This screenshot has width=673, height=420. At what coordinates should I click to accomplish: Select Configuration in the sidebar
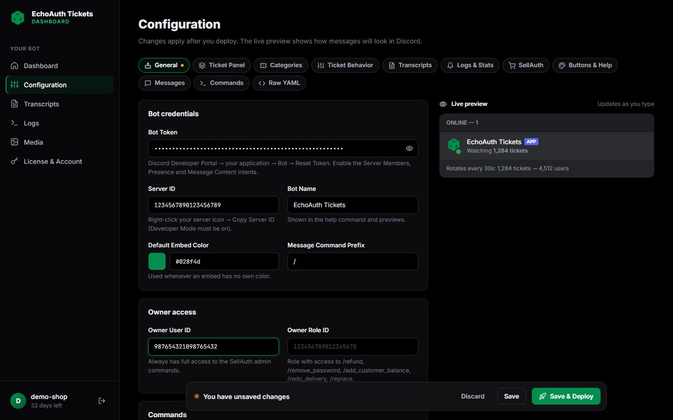coord(59,85)
